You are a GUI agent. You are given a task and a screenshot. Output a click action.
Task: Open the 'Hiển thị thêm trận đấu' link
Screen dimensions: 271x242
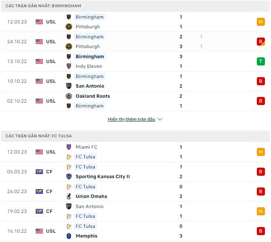(x=131, y=120)
